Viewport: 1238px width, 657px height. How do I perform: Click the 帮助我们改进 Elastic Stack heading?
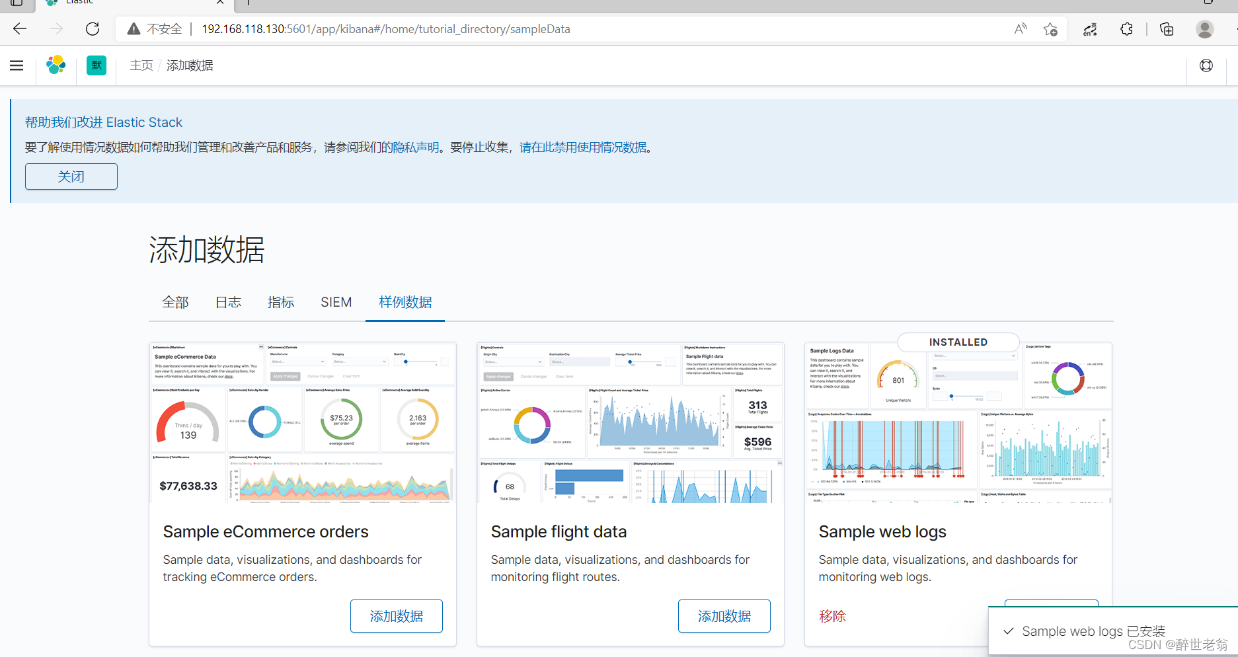(x=104, y=122)
